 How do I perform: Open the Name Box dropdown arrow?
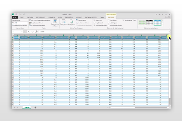22,31
